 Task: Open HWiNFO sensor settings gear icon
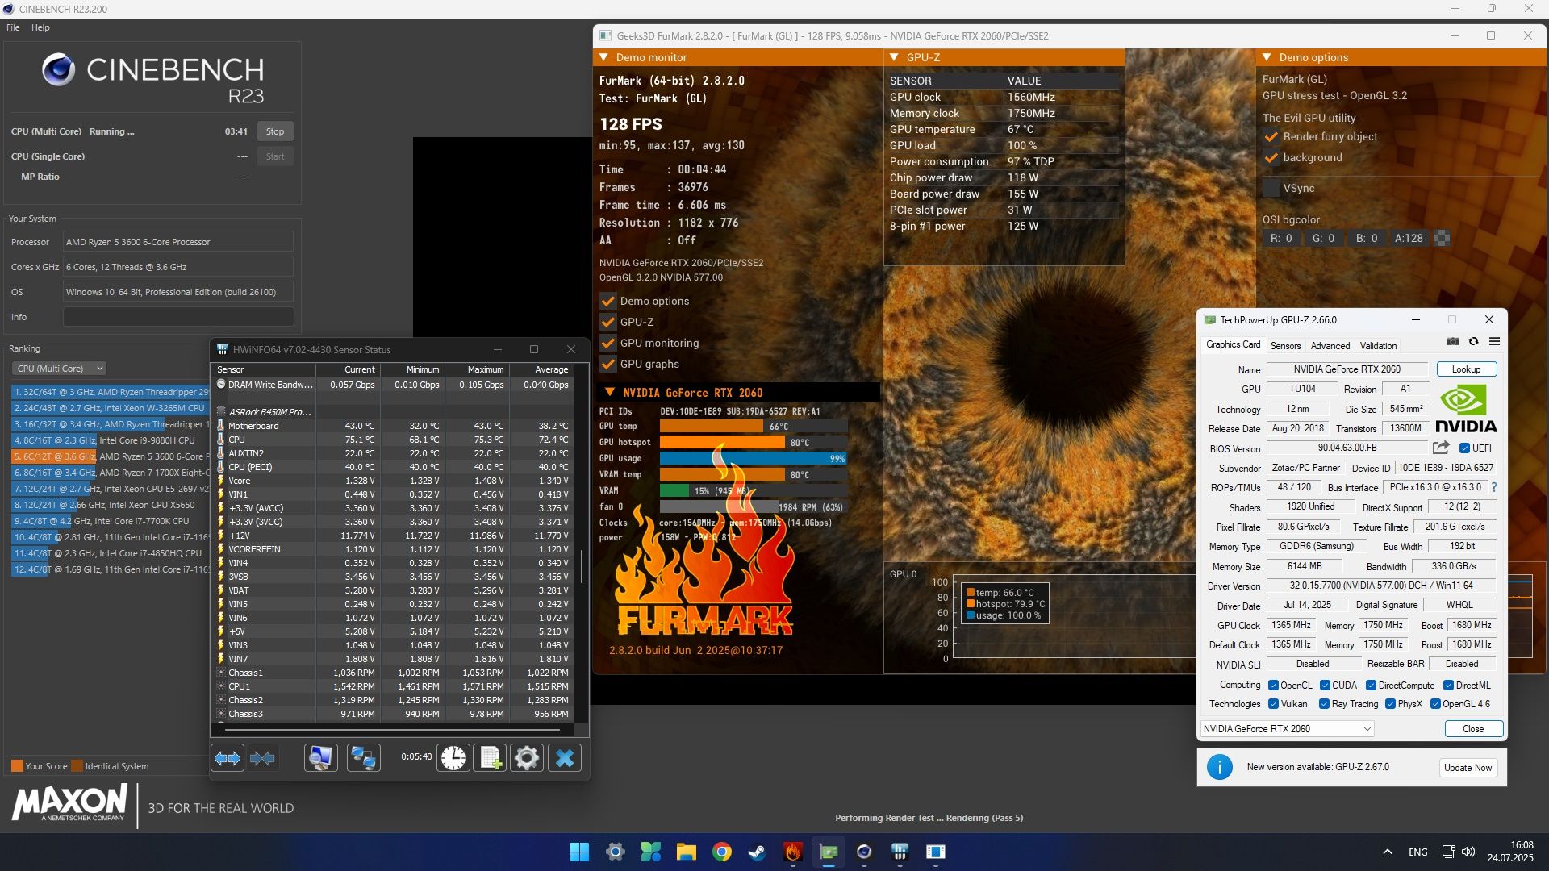[527, 758]
